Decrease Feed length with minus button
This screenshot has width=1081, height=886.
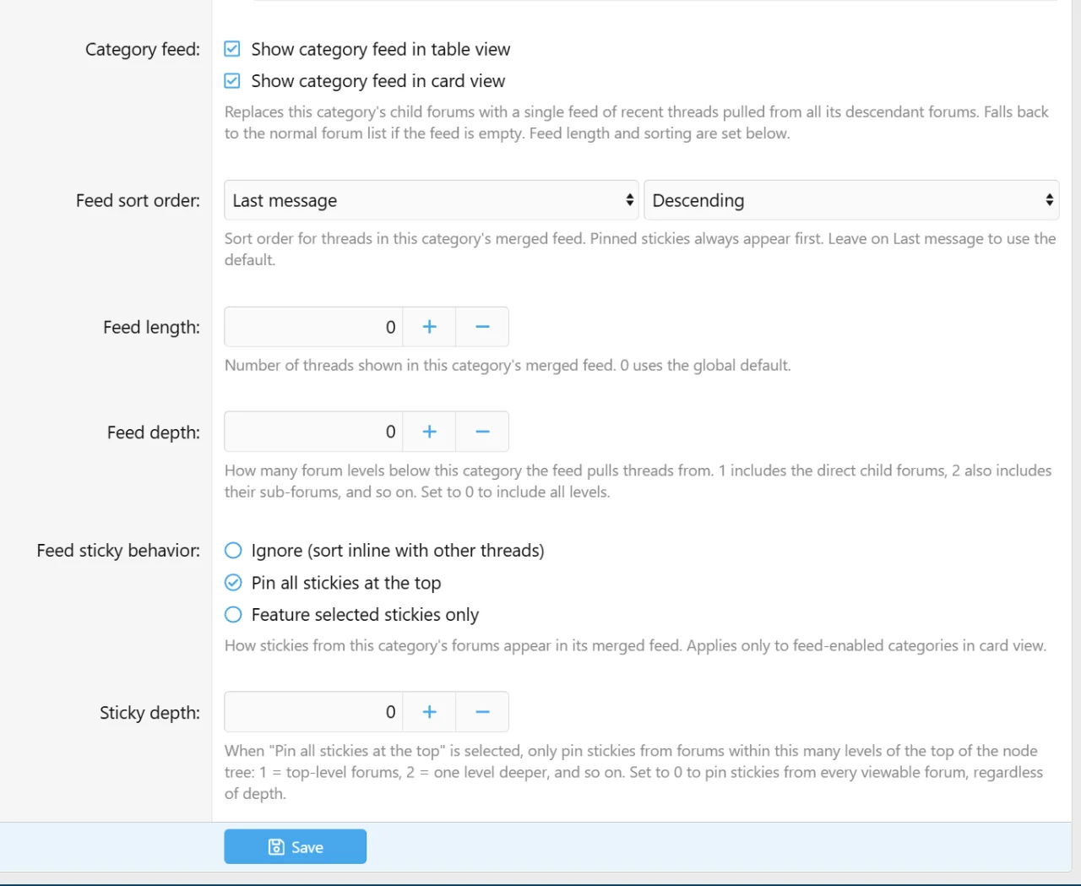(482, 327)
